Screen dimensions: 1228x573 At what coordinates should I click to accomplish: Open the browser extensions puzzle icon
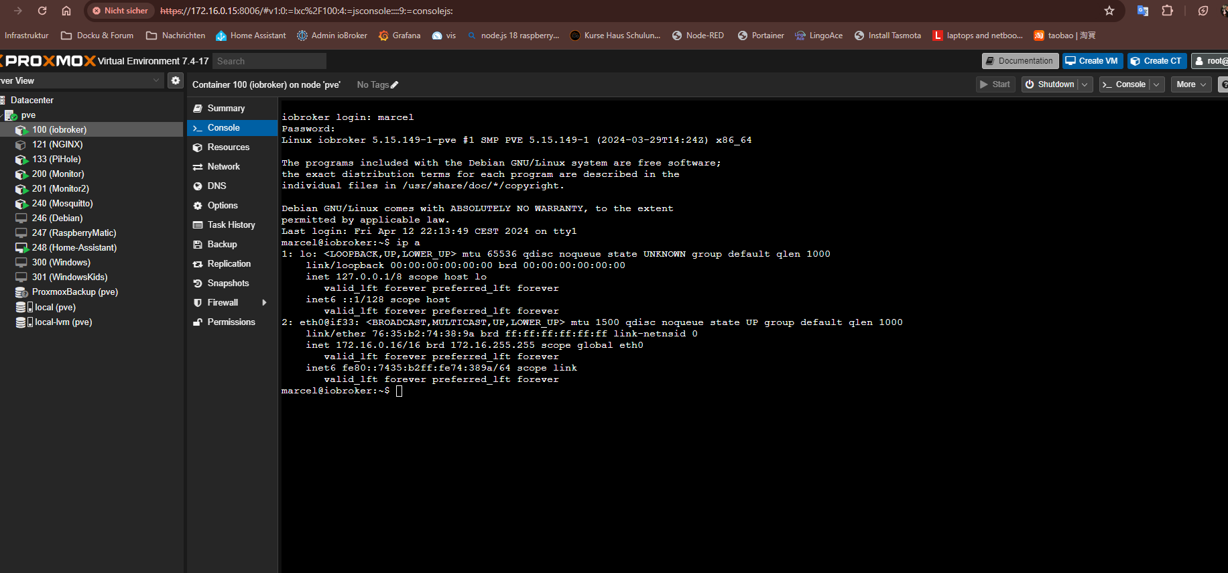click(1168, 11)
